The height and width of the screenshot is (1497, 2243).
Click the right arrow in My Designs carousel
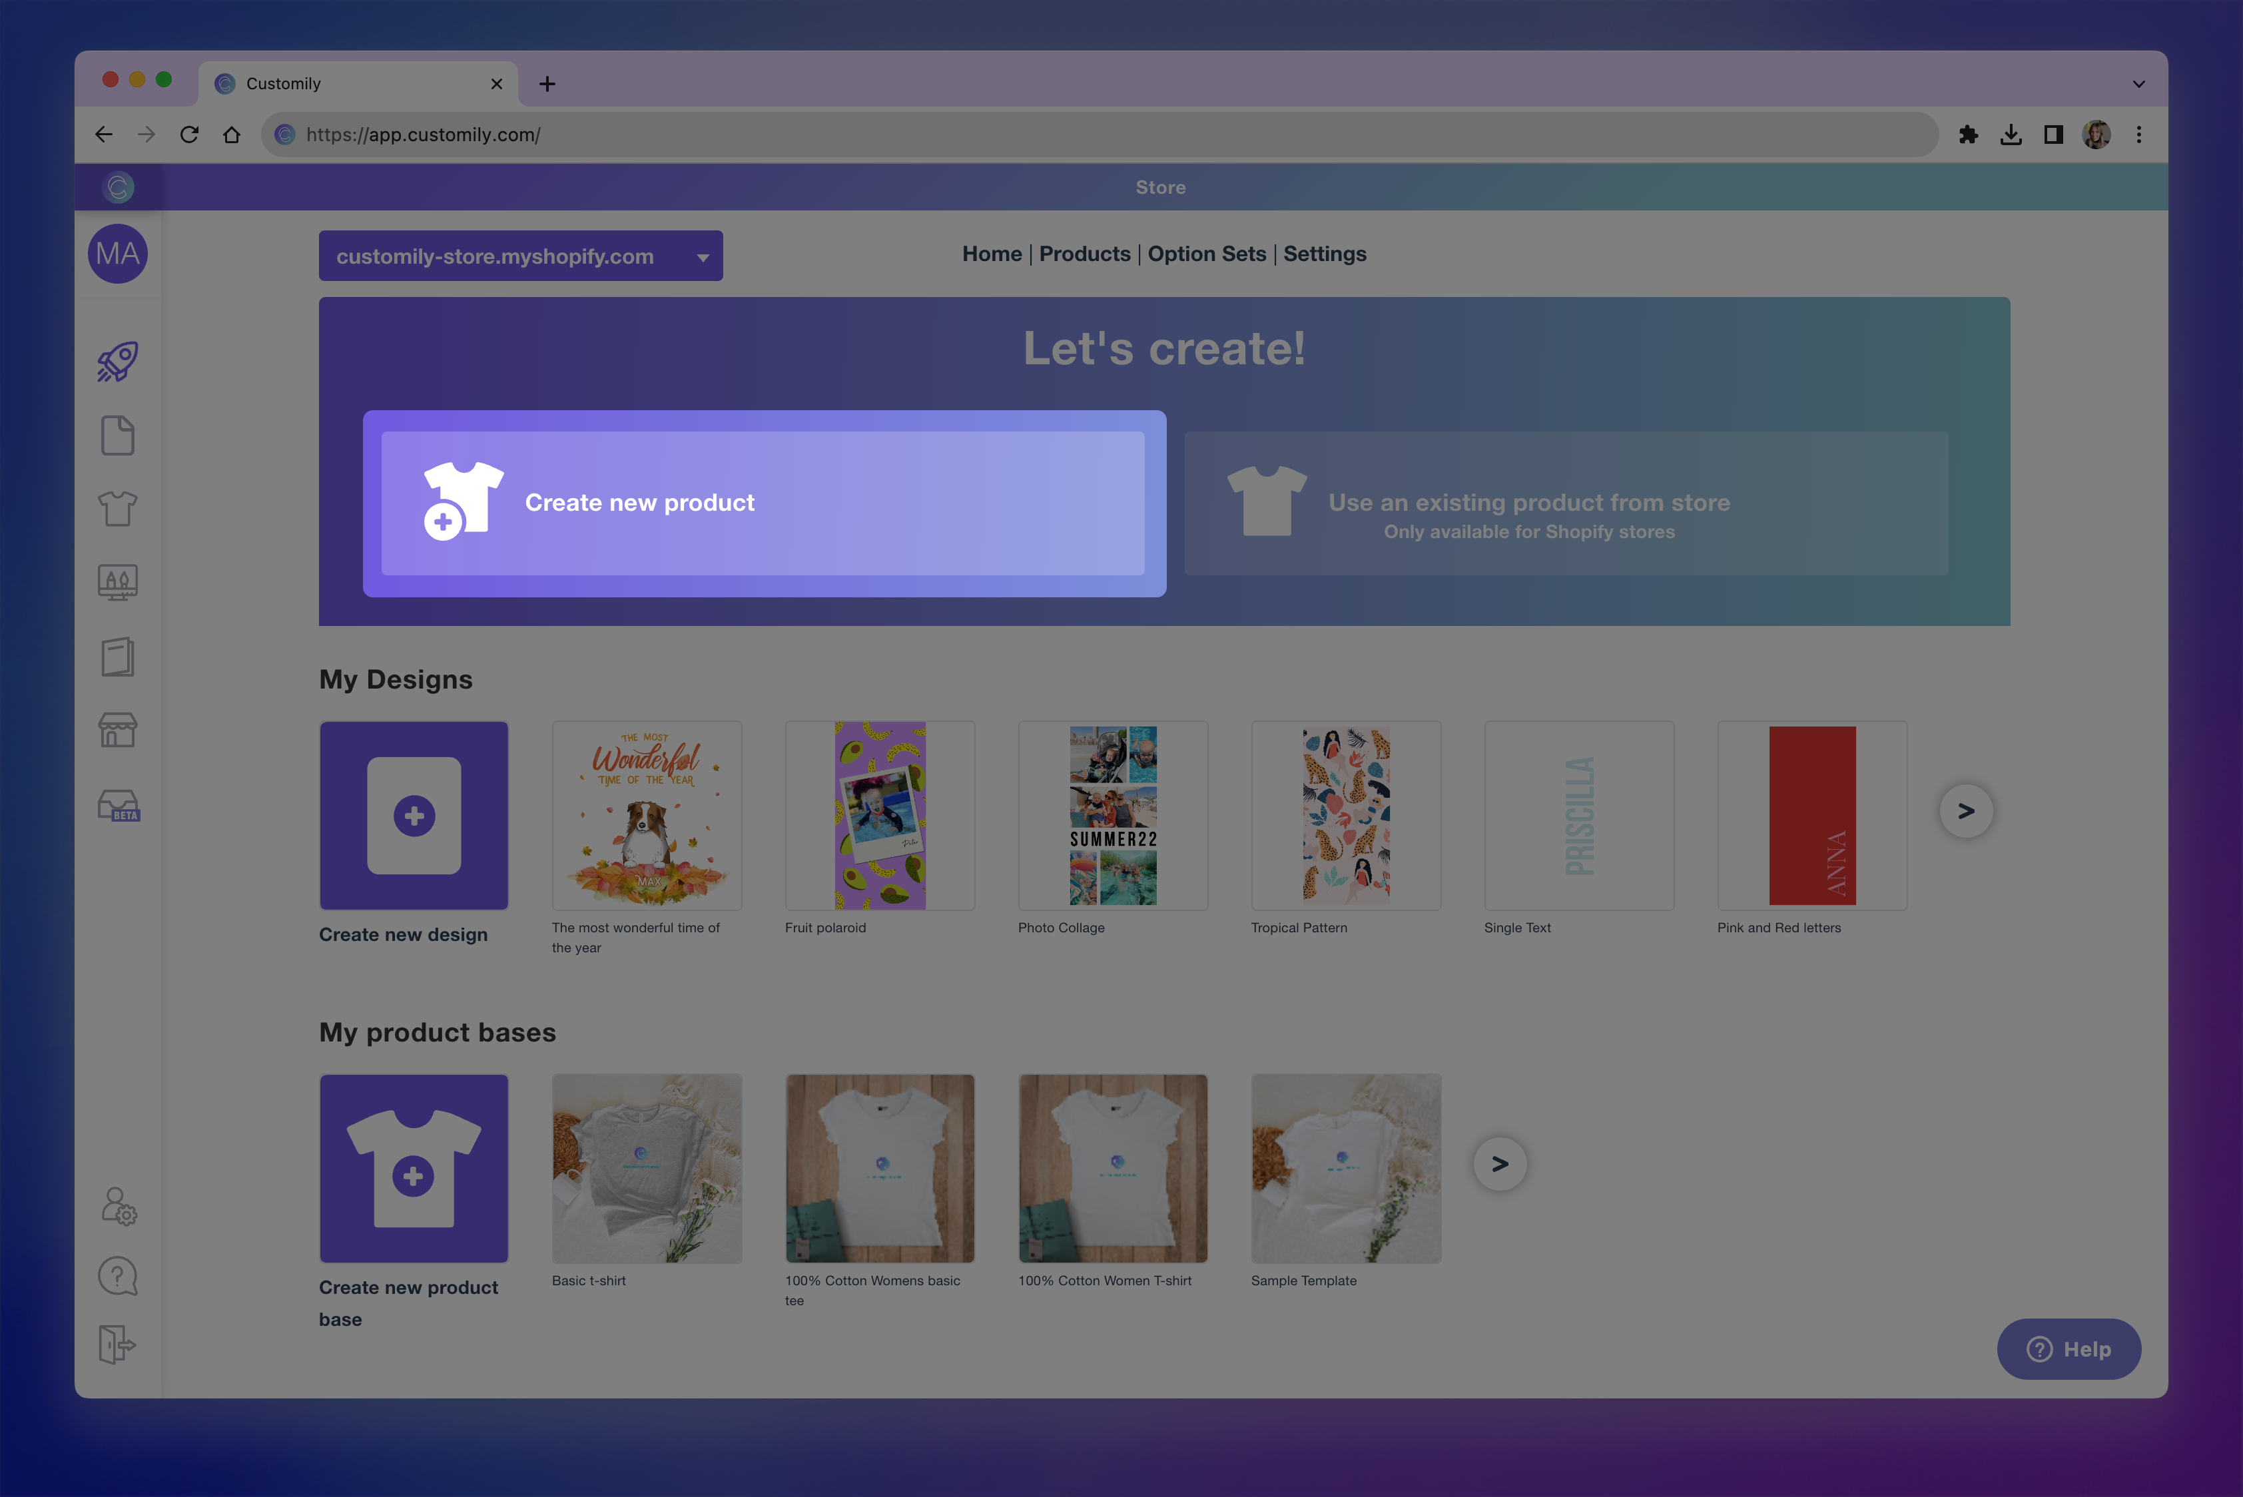tap(1965, 810)
